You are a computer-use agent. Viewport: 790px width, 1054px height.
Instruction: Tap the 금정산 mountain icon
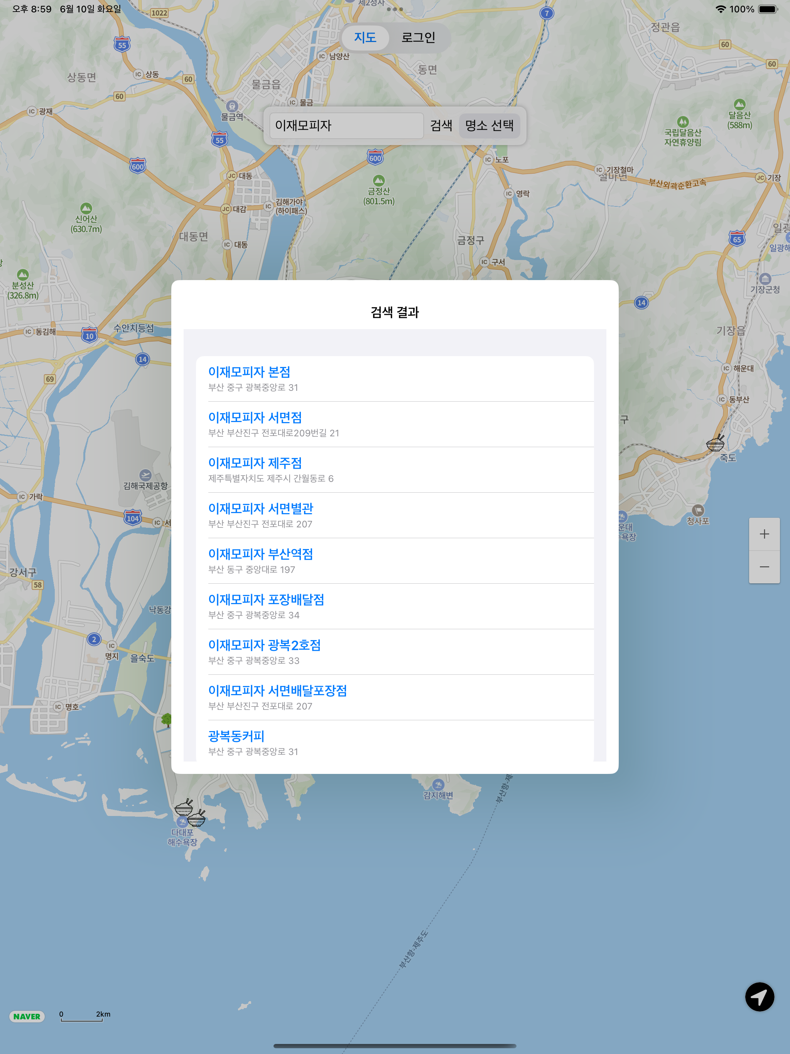tap(379, 181)
